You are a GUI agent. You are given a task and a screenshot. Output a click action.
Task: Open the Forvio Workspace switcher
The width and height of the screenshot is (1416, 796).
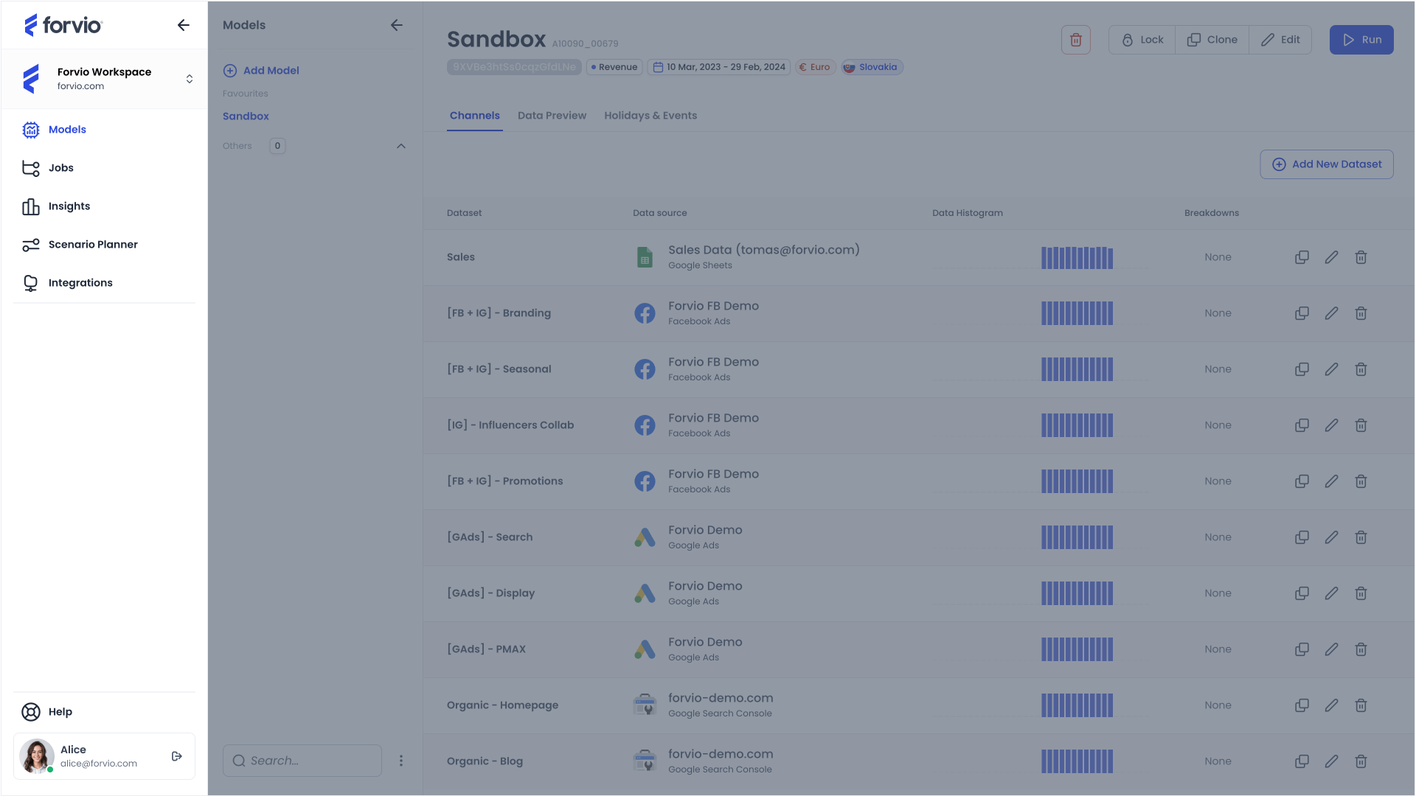click(104, 79)
